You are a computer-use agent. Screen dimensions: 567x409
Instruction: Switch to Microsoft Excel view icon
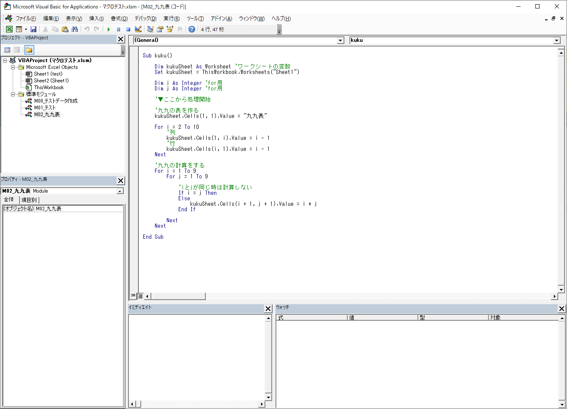[x=9, y=29]
